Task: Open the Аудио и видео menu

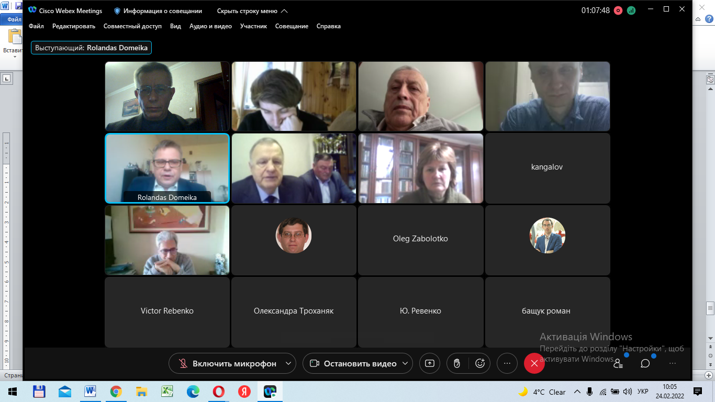Action: [210, 26]
